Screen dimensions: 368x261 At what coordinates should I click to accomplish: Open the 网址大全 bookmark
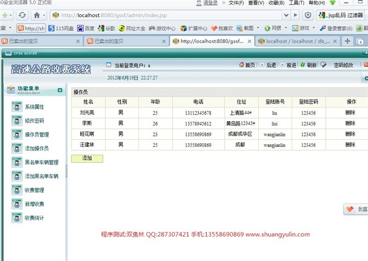point(132,29)
